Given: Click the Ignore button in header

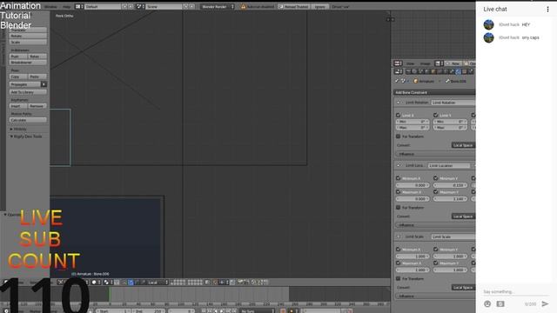Looking at the screenshot, I should [x=319, y=7].
